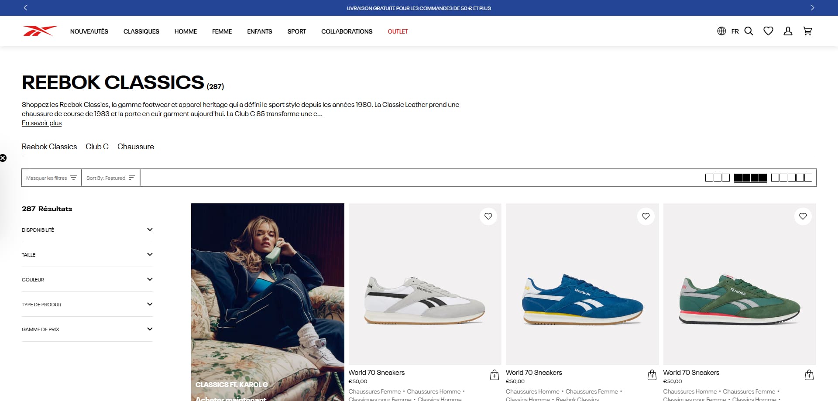Open the Classics ft. Karol G banner
The image size is (838, 401).
coord(268,302)
